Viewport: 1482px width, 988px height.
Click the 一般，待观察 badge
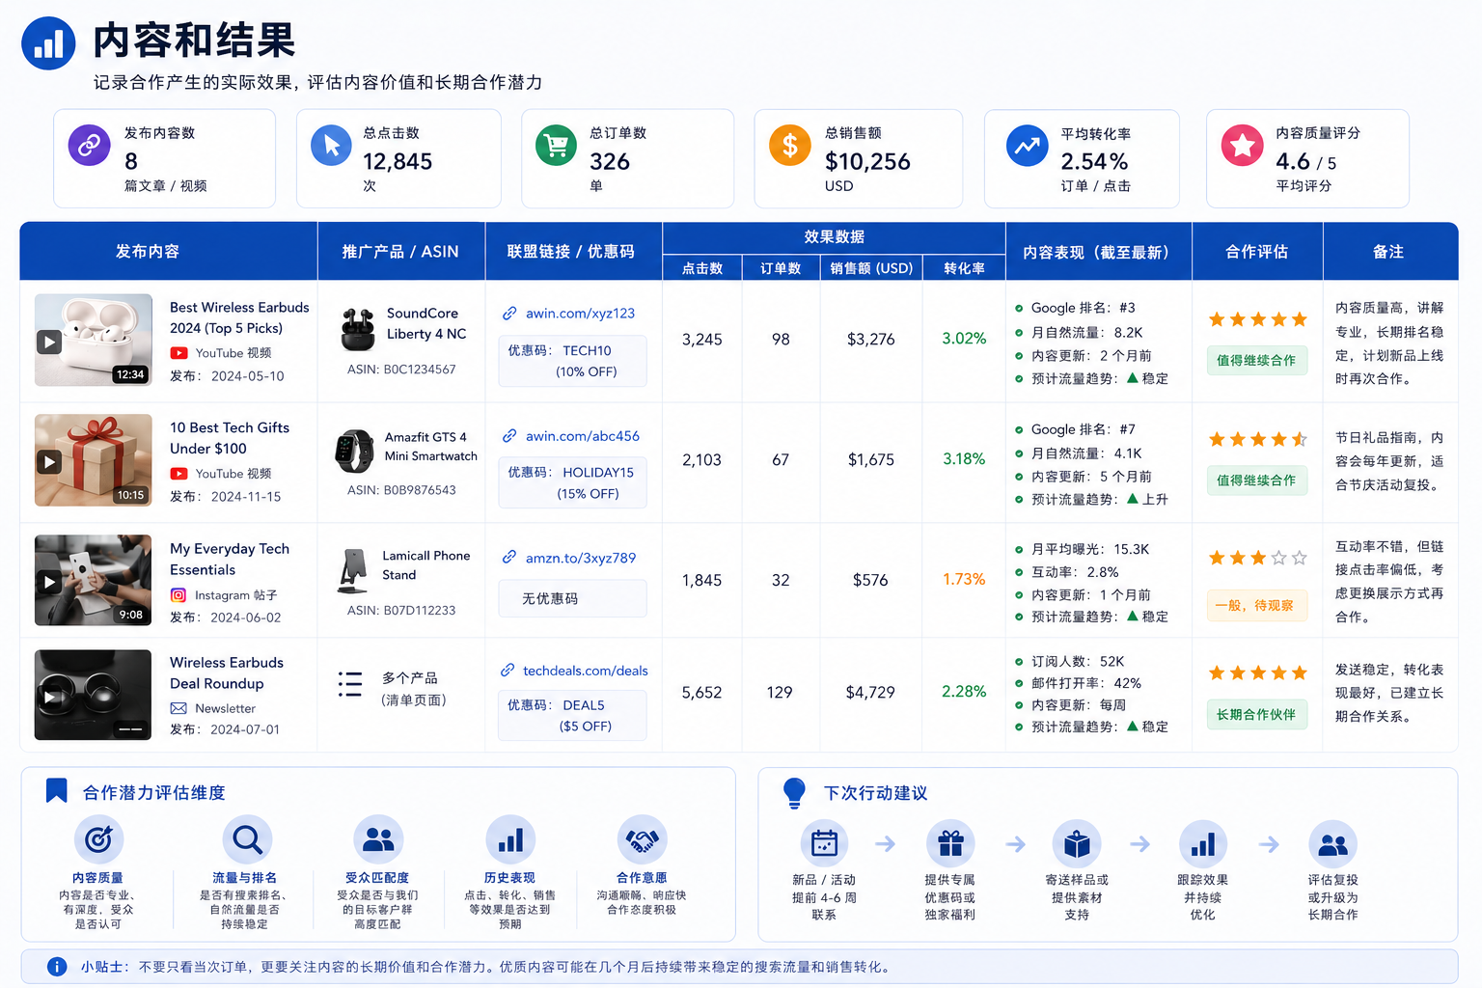(x=1256, y=605)
